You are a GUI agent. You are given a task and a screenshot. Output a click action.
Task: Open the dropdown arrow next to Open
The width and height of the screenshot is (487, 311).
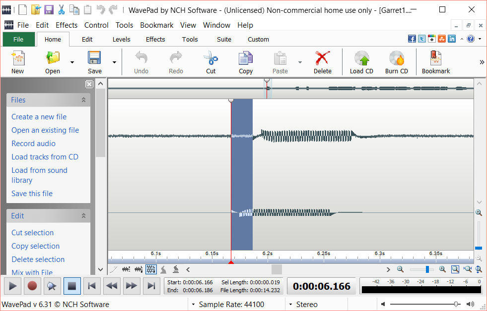72,62
